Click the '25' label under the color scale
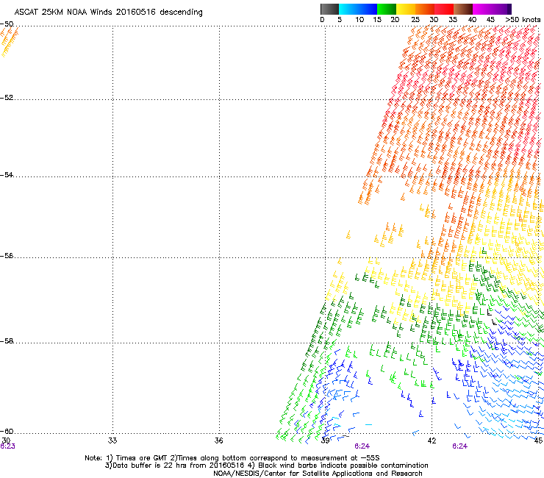 415,20
